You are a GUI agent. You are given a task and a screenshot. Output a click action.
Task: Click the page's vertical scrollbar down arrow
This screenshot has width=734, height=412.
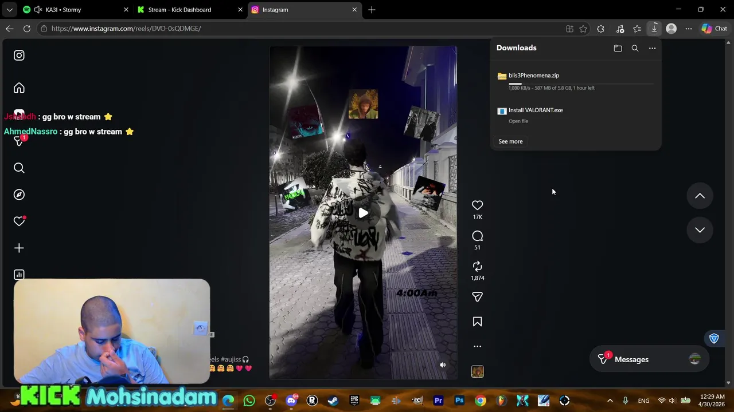pos(729,383)
